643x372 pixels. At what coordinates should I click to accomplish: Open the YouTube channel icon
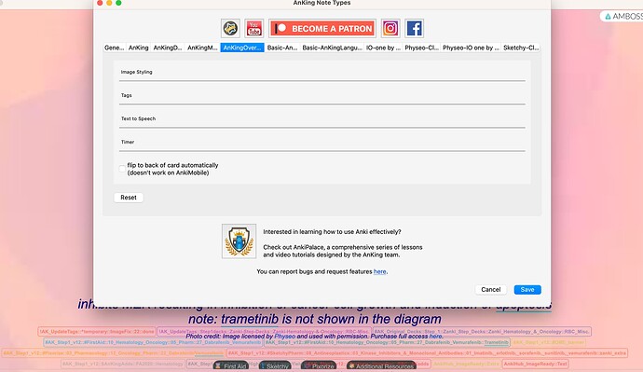(253, 28)
